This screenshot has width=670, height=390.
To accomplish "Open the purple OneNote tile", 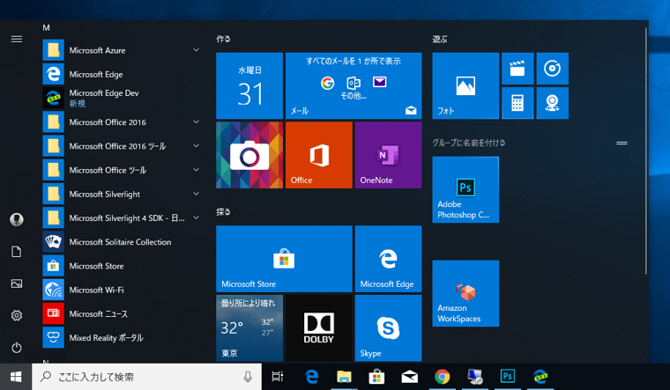I will pyautogui.click(x=388, y=155).
